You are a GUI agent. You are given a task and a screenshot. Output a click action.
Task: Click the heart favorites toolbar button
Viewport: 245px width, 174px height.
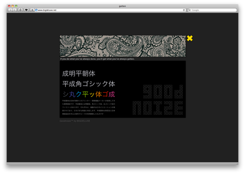[x=26, y=10]
